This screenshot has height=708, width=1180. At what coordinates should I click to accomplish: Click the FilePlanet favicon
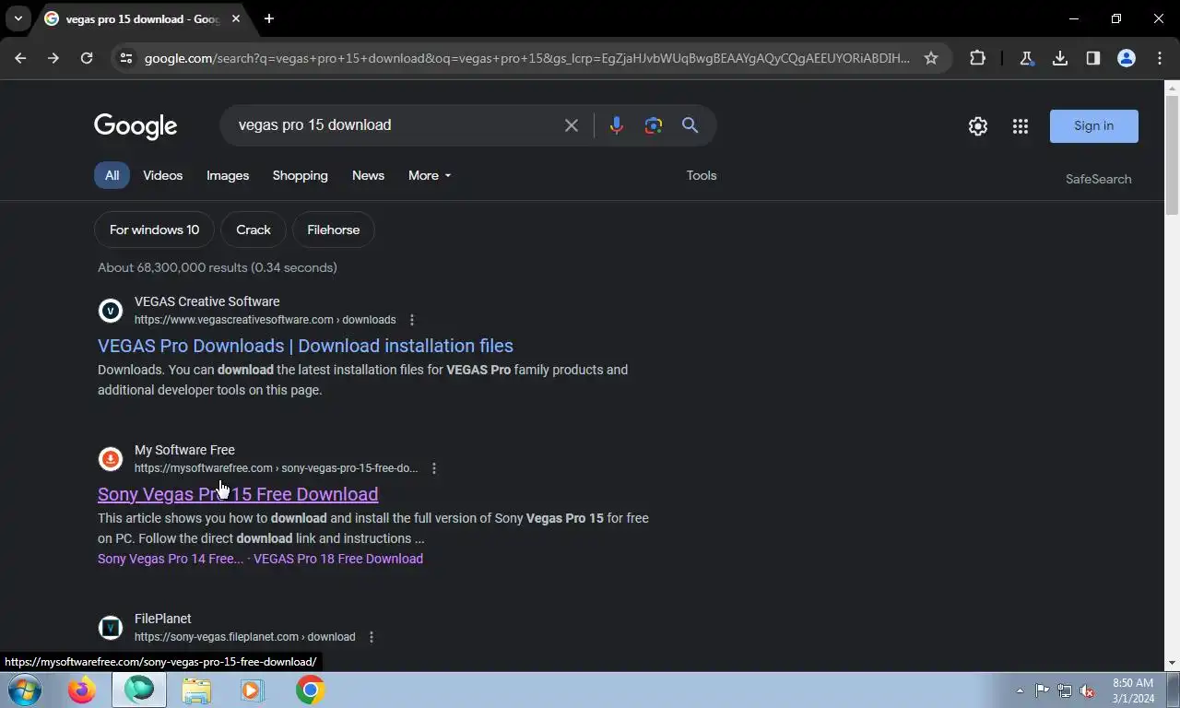pyautogui.click(x=111, y=628)
